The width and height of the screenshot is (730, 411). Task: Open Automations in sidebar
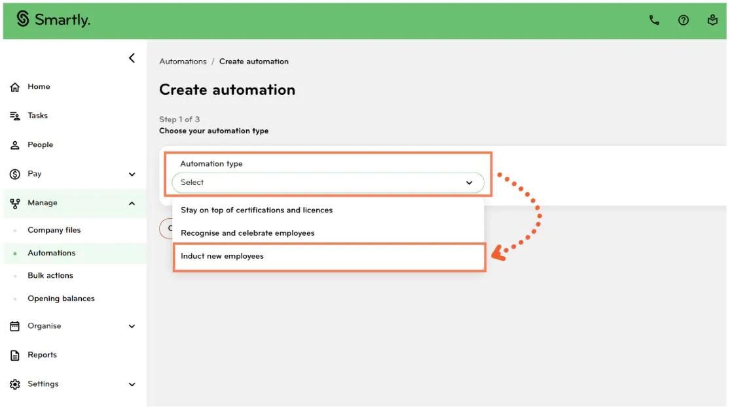pos(51,253)
